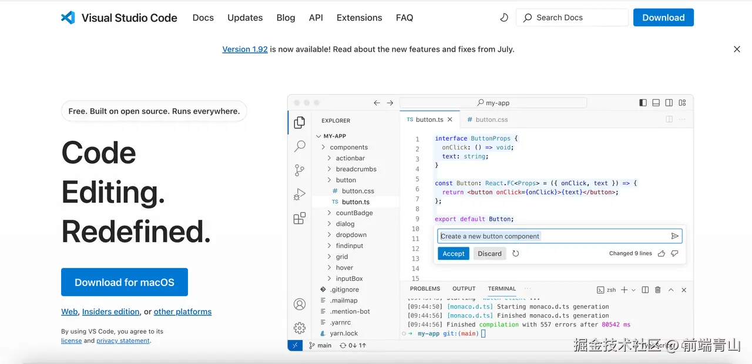Focus the Search Docs field
The width and height of the screenshot is (752, 364).
(x=572, y=18)
